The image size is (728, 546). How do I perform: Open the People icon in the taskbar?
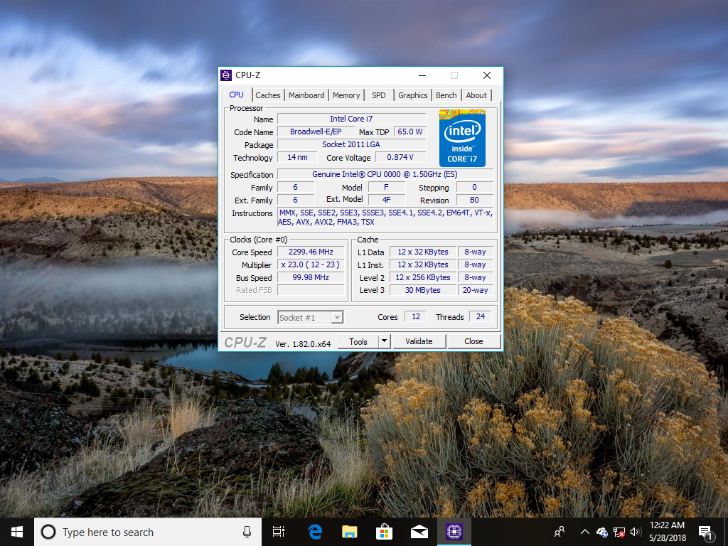click(560, 532)
